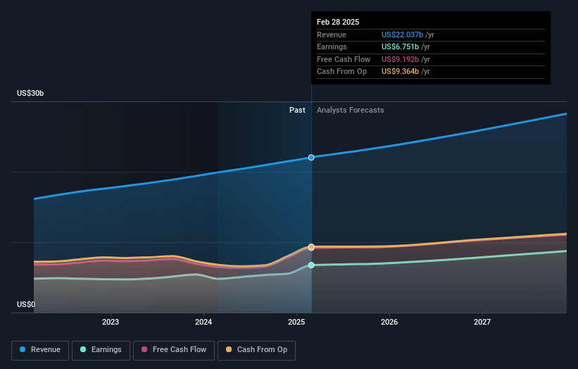Click the US$22.037b revenue value
578x369 pixels.
click(x=402, y=35)
